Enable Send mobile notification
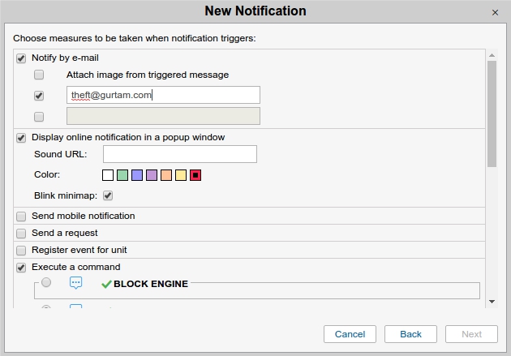Screen dimensions: 511x356 21,217
